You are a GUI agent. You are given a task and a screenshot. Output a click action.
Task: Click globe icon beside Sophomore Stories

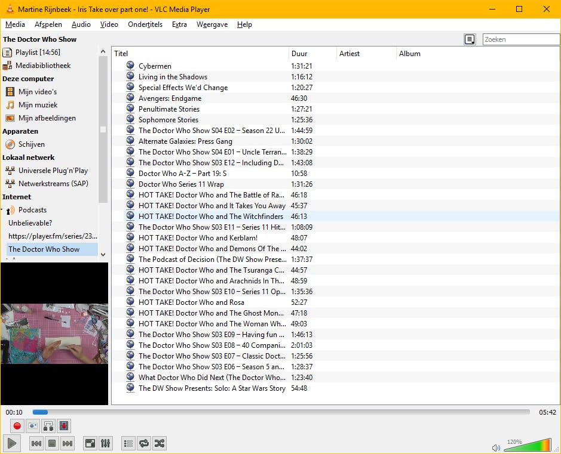click(x=130, y=119)
